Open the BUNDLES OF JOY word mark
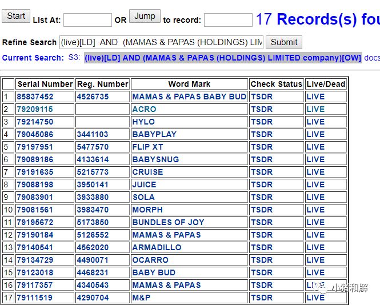The height and width of the screenshot is (305, 380). (x=168, y=222)
